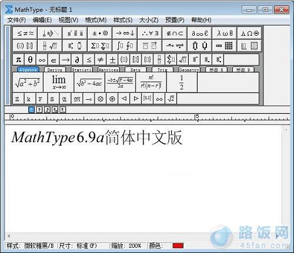This screenshot has width=294, height=253.
Task: Open the matrix templates palette
Action: pos(225,46)
